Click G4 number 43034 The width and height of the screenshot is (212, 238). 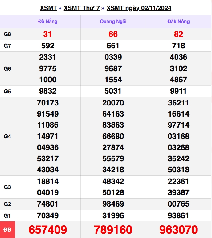pos(48,170)
